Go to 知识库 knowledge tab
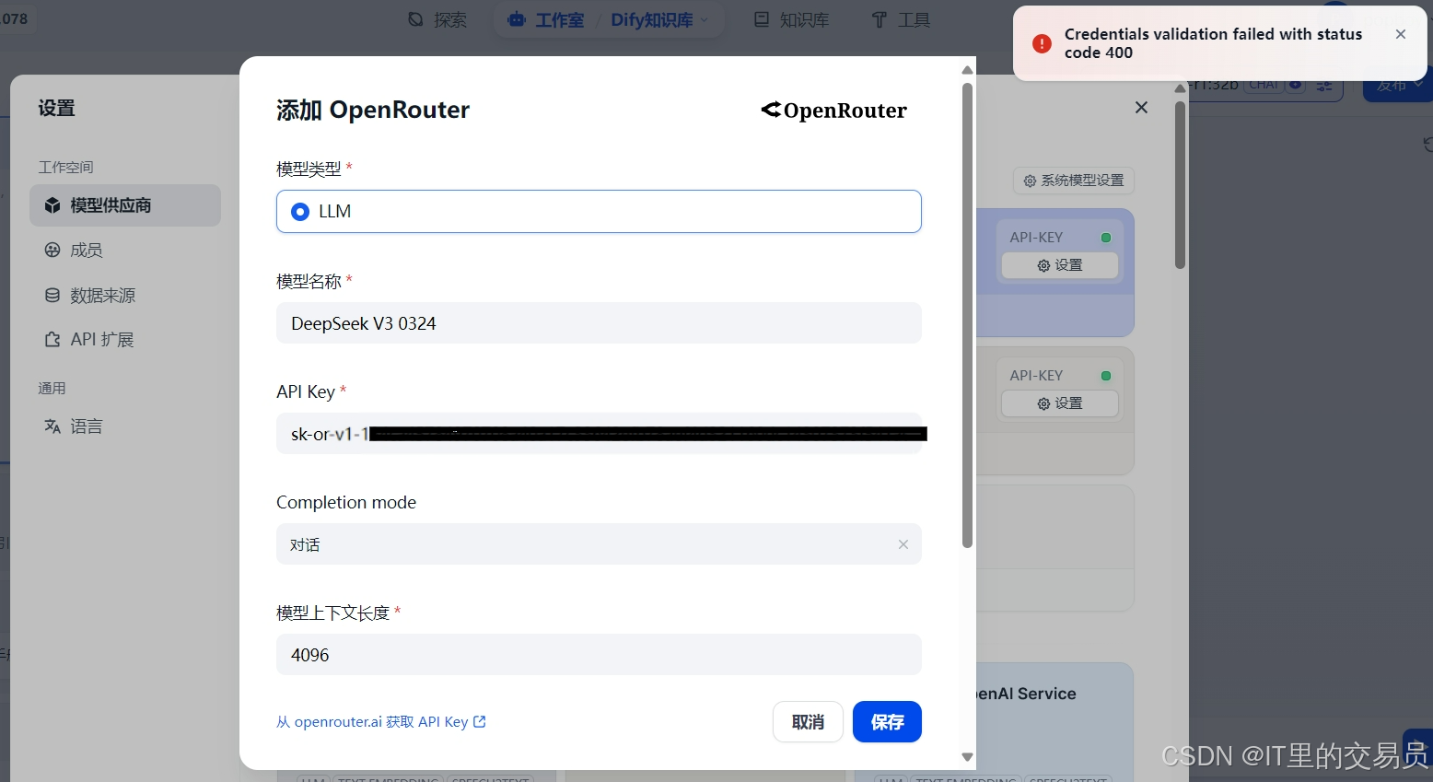The height and width of the screenshot is (782, 1433). click(x=792, y=19)
